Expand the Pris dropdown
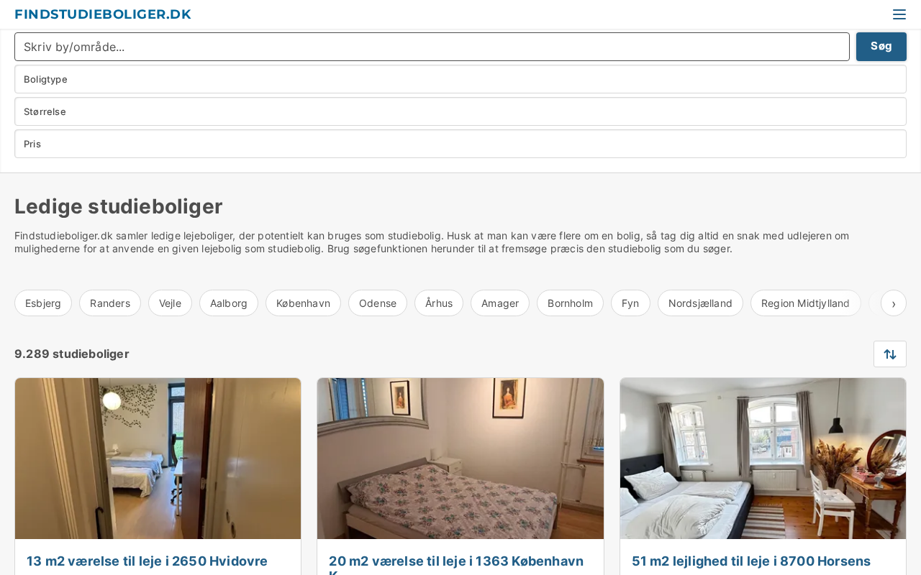The image size is (921, 575). 460,144
